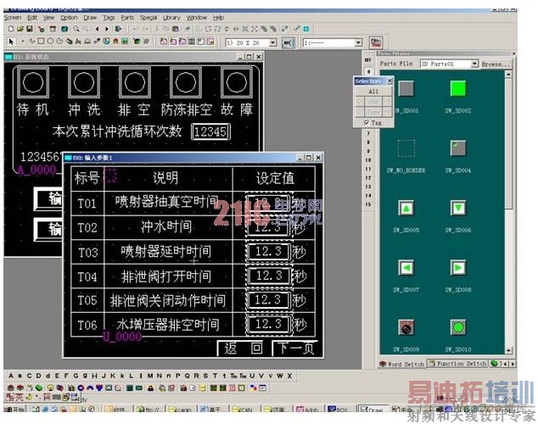Open the Library menu
538x424 pixels.
(x=171, y=18)
